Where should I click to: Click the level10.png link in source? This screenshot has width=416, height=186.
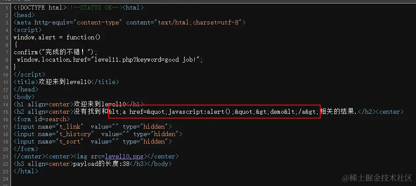pos(124,156)
